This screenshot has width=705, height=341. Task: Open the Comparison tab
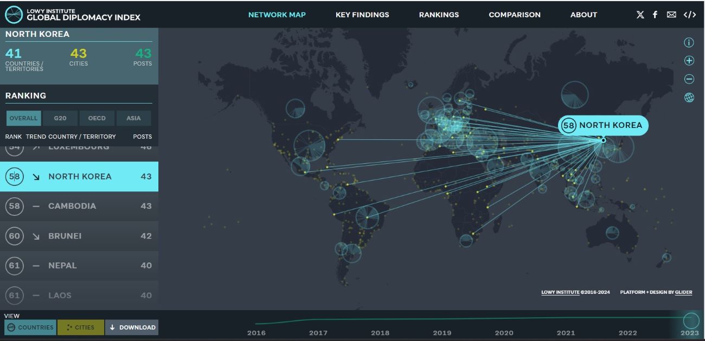(x=515, y=15)
